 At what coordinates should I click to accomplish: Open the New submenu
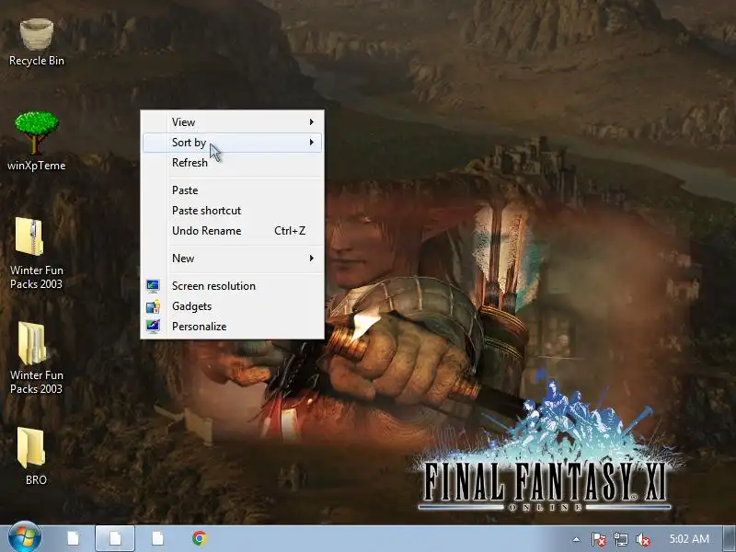pos(233,259)
